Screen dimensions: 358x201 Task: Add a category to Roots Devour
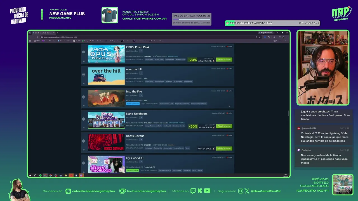[141, 140]
